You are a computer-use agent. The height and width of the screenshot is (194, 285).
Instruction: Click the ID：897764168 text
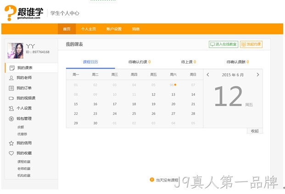[38, 52]
